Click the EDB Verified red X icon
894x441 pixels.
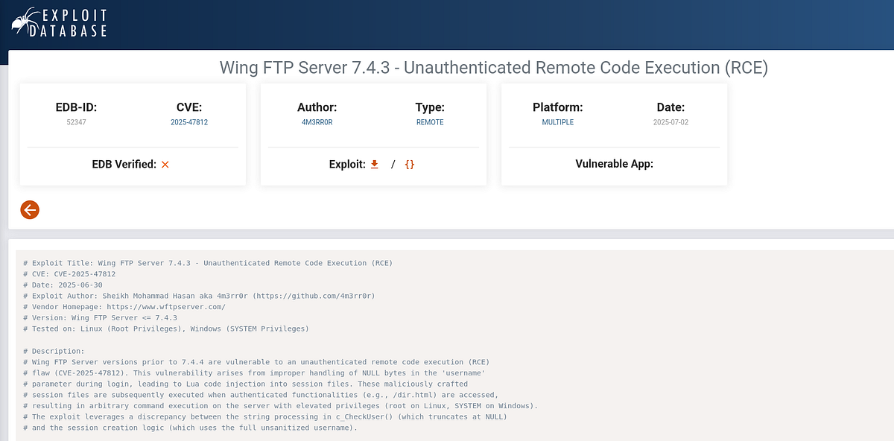coord(165,164)
